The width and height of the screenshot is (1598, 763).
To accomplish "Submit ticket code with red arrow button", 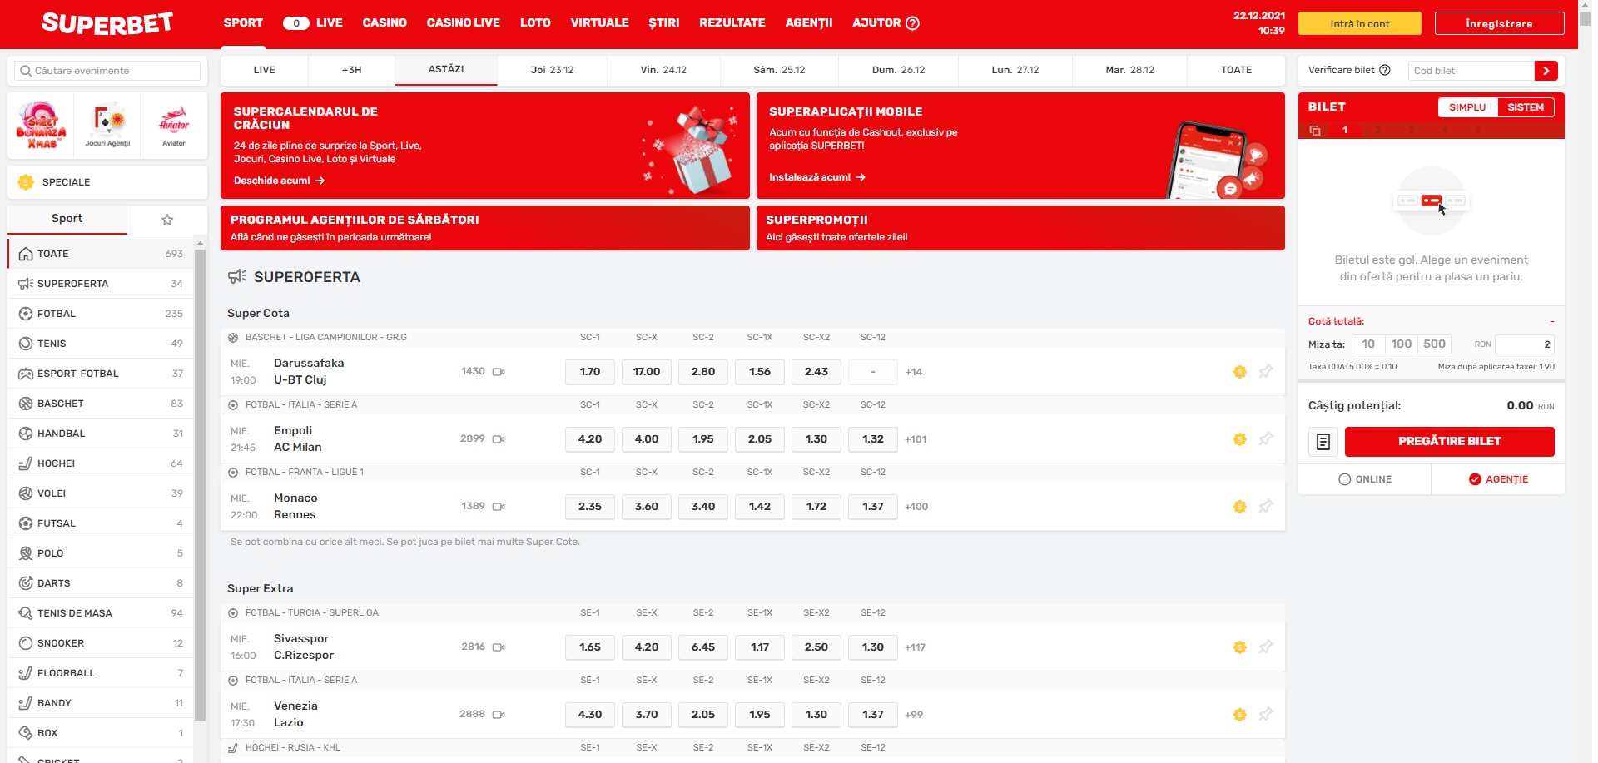I will click(1546, 71).
